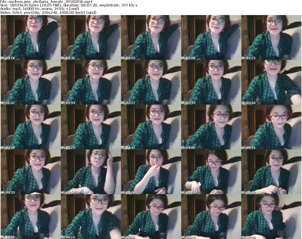Image resolution: width=302 pixels, height=239 pixels.
Task: Open the thumbnail frame stamped 00:02:50
Action: coord(271,82)
